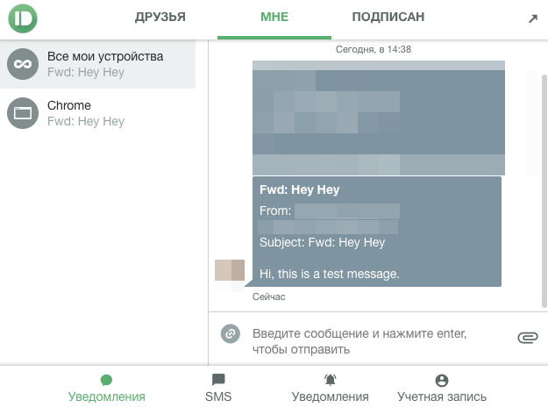This screenshot has width=548, height=407.
Task: Select Все мои устройства row
Action: 97,64
